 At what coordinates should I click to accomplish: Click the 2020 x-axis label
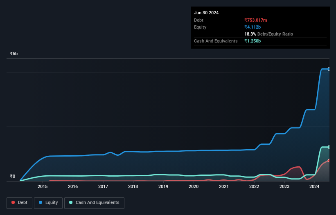click(x=194, y=186)
